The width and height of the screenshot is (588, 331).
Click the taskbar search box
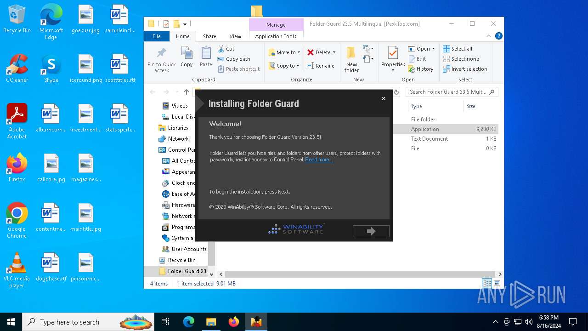pos(89,322)
